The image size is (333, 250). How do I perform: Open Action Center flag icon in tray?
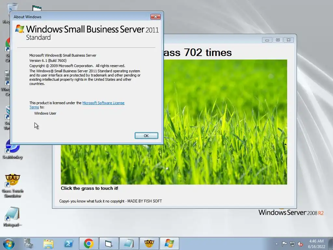click(x=284, y=244)
